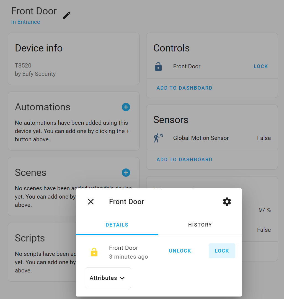Click the Global Motion Sensor icon
This screenshot has height=299, width=284.
tap(158, 138)
